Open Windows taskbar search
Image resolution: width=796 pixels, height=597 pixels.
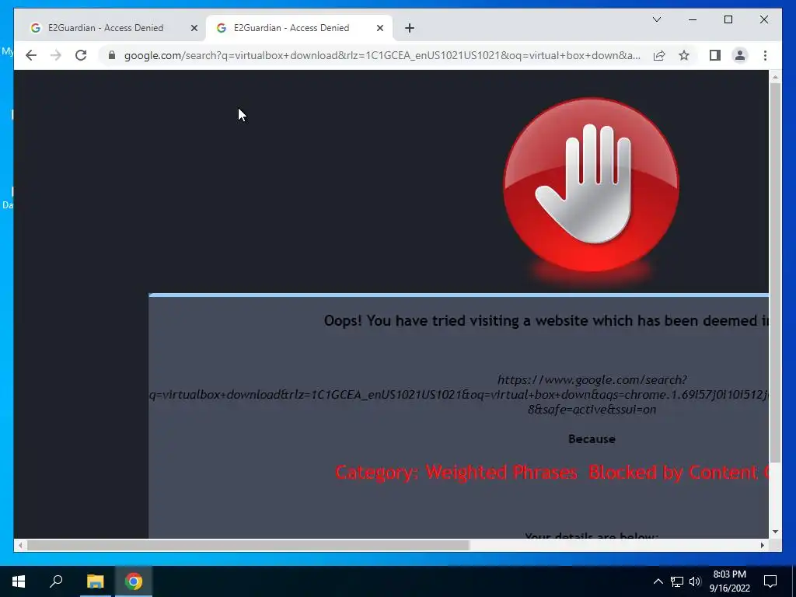(x=56, y=581)
